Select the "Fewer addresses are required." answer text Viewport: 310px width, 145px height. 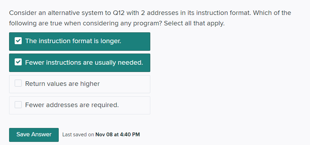pos(72,105)
